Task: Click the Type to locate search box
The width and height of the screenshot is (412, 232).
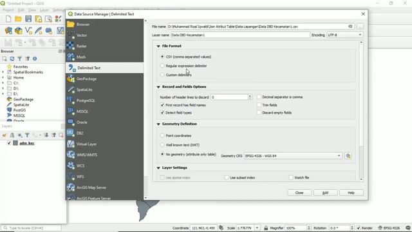Action: (32, 228)
